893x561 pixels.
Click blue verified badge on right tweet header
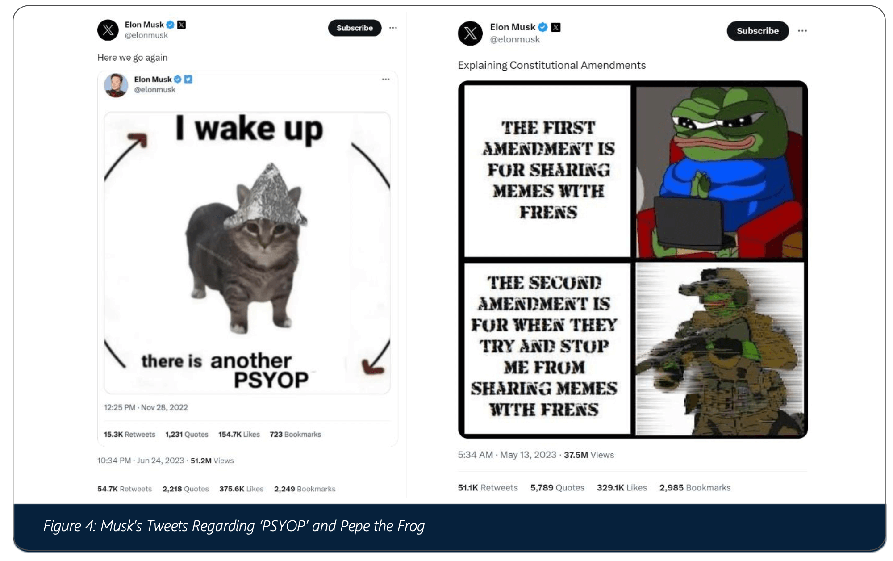click(x=542, y=27)
